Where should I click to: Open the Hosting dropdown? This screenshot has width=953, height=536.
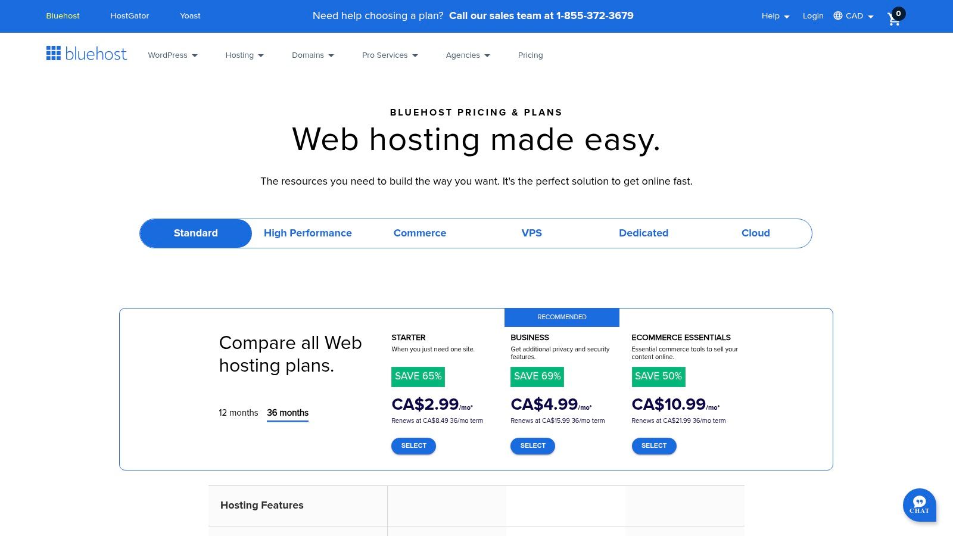coord(244,55)
